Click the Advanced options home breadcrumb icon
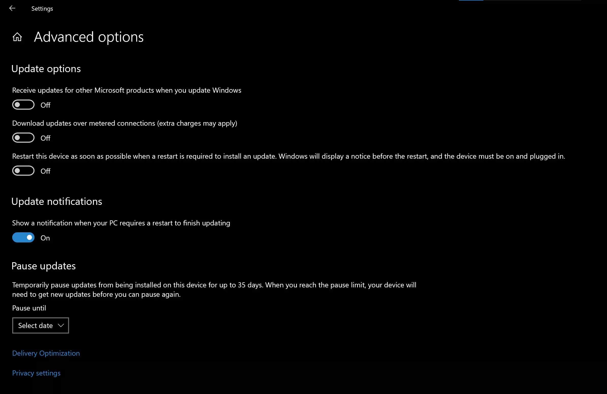Image resolution: width=607 pixels, height=394 pixels. (x=17, y=36)
